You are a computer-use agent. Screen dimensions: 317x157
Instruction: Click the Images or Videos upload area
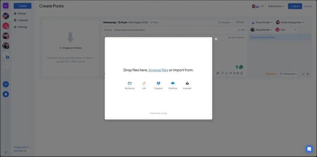(70, 48)
